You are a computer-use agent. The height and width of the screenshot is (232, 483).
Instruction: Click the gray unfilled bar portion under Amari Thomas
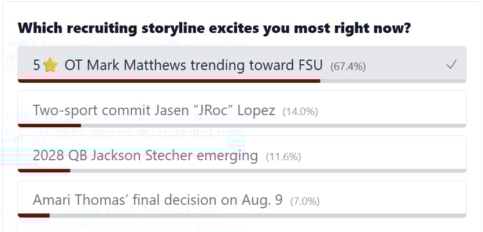point(258,216)
